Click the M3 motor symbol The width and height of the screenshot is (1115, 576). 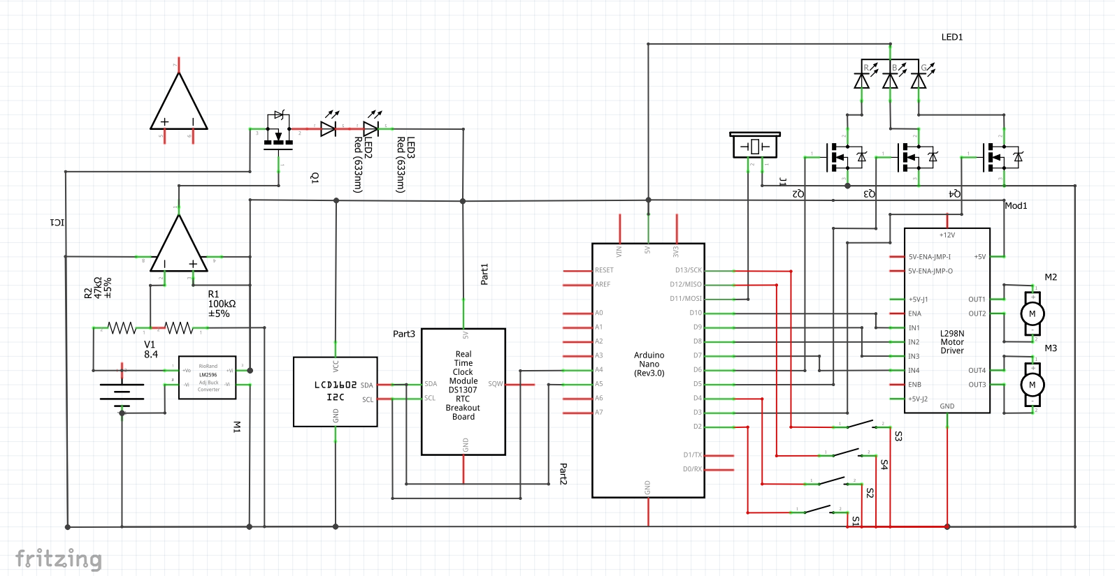coord(1033,385)
